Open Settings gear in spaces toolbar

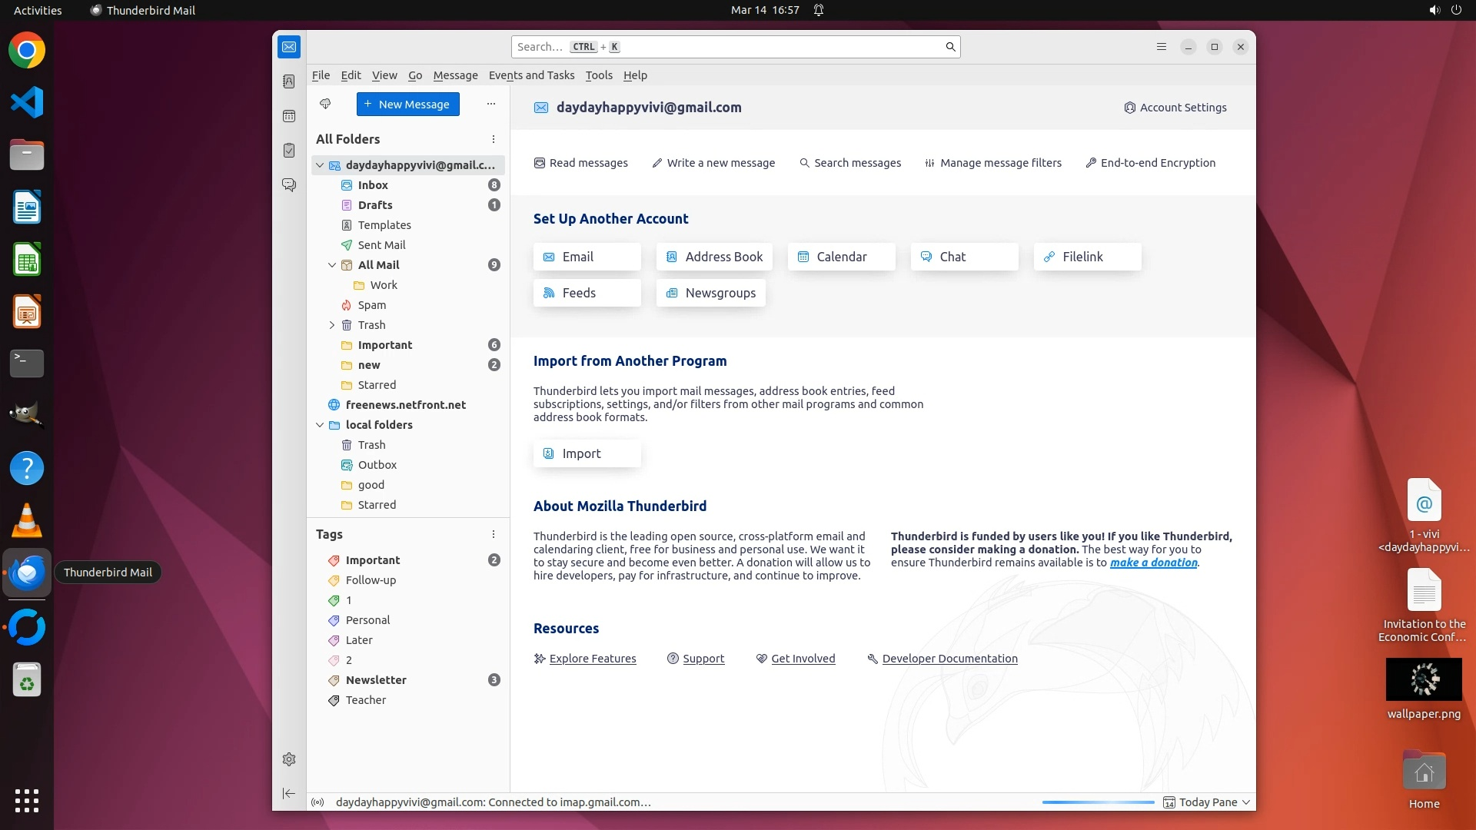tap(289, 759)
